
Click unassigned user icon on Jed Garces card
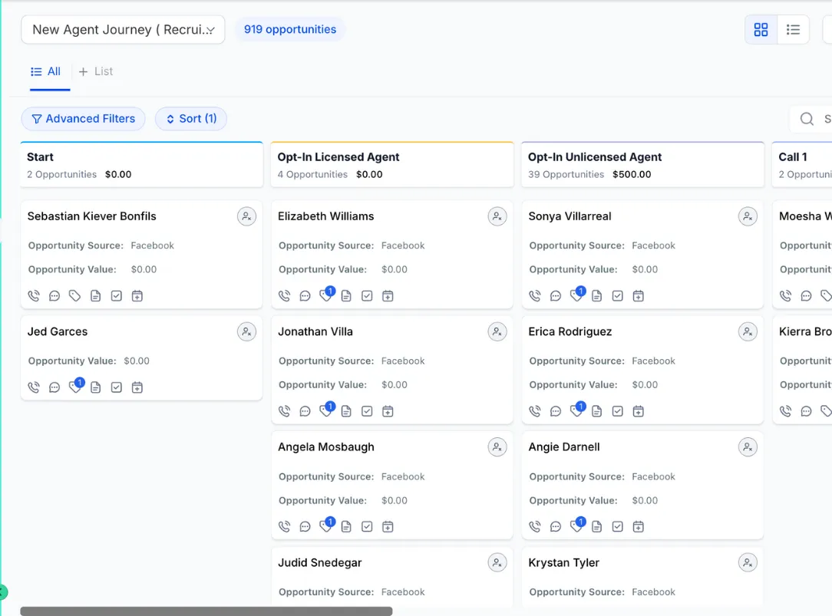[x=246, y=332]
